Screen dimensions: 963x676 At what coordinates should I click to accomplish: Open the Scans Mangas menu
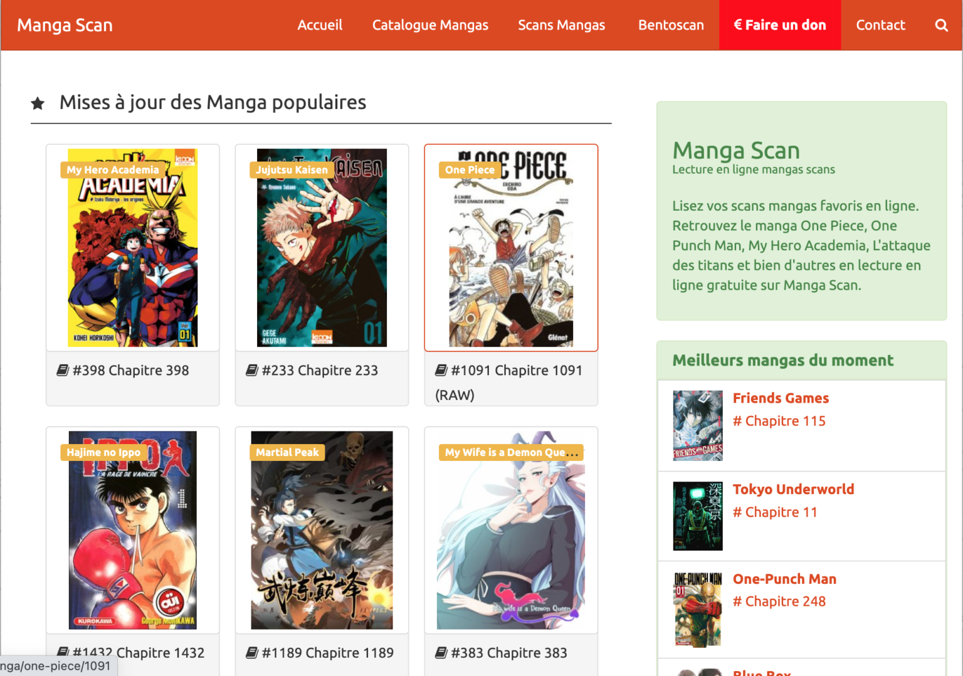click(561, 25)
